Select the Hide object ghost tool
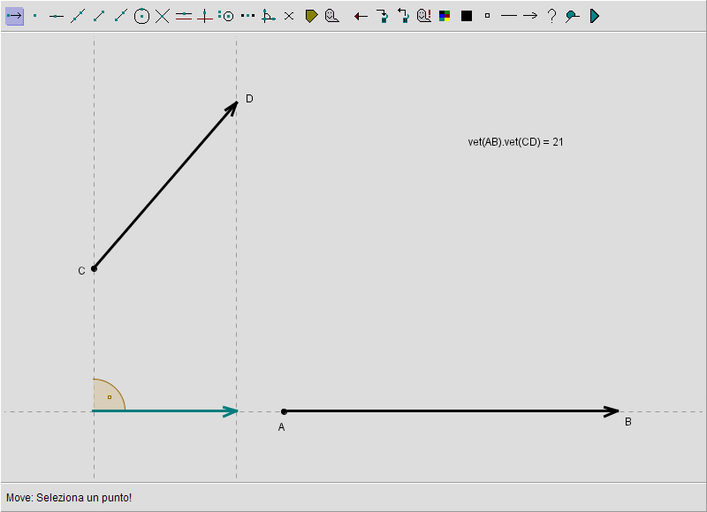Screen dimensions: 707x512 tap(332, 16)
